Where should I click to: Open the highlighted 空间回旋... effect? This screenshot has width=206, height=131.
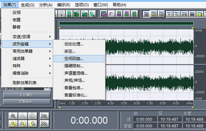(79, 59)
